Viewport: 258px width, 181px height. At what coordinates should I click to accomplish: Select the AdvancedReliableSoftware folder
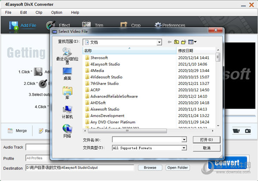pyautogui.click(x=114, y=97)
